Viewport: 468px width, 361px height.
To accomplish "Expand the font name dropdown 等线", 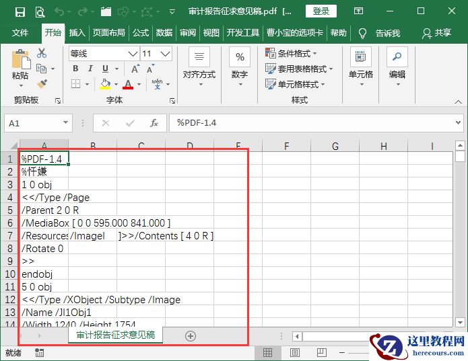I will 133,54.
